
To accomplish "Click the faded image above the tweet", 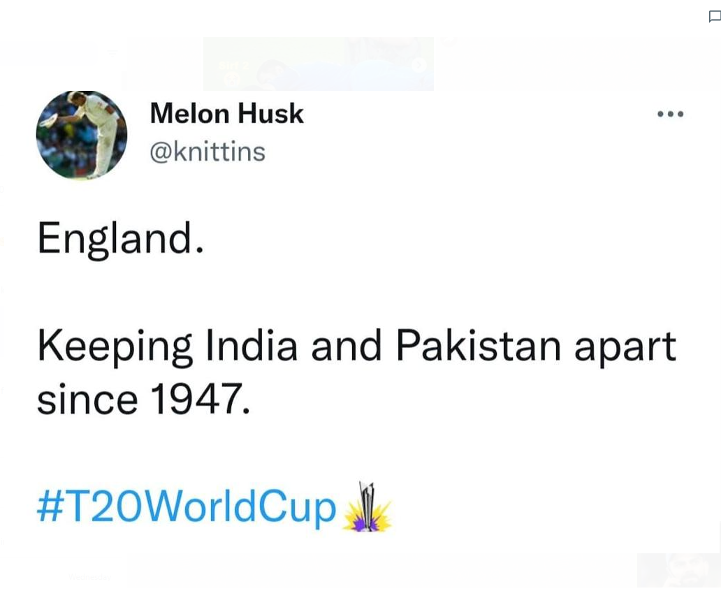I will [x=318, y=64].
